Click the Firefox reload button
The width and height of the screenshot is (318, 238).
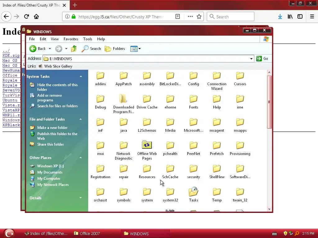click(26, 16)
